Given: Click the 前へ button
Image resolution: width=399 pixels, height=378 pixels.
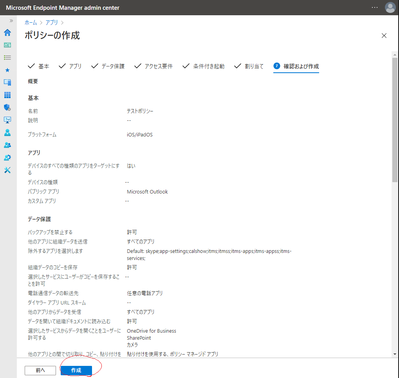Looking at the screenshot, I should tap(40, 371).
